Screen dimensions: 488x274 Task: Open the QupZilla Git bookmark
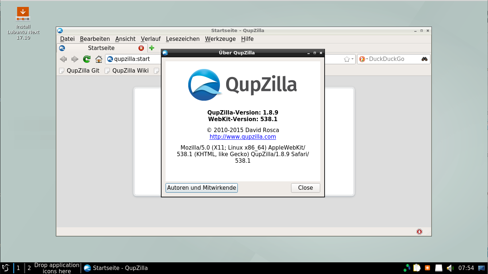tap(79, 71)
